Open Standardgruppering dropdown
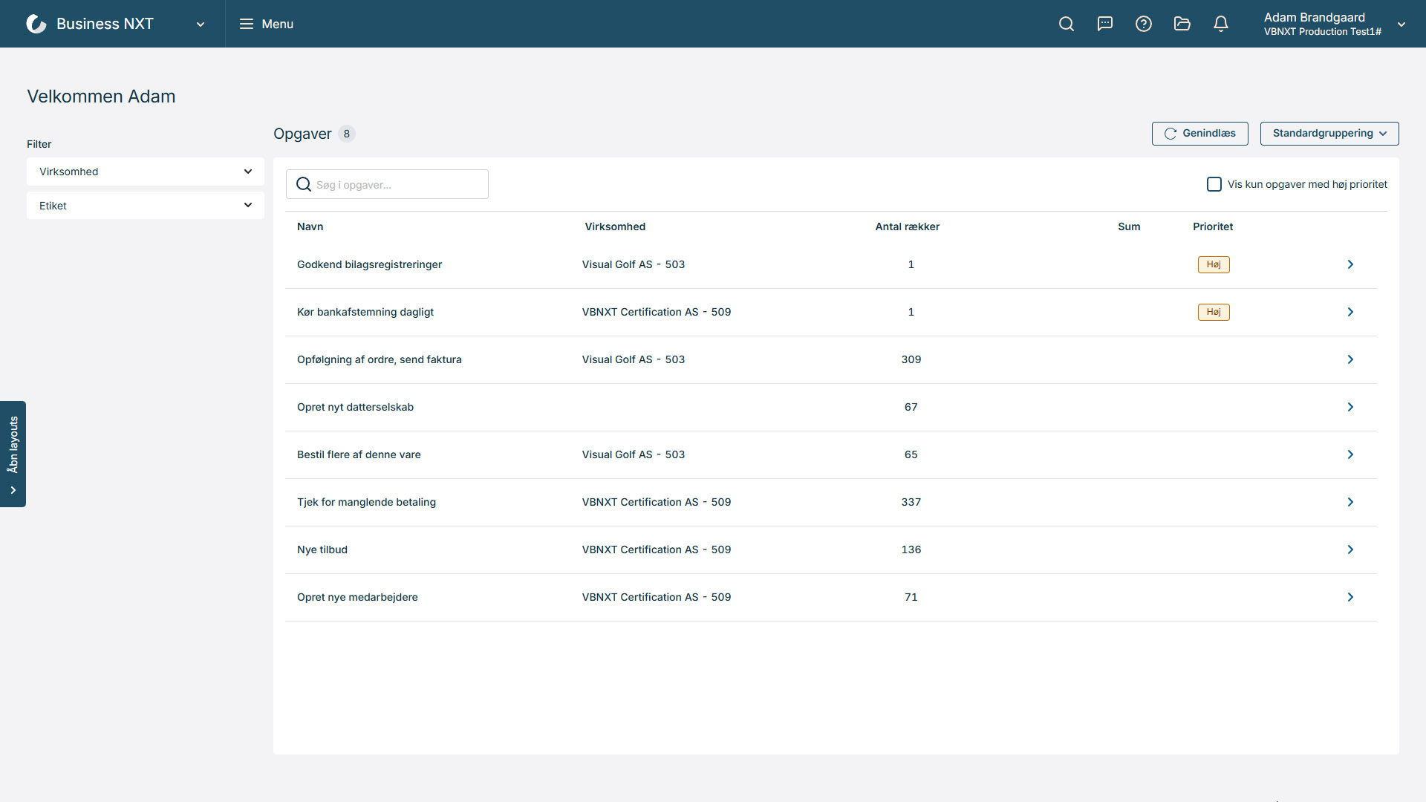Image resolution: width=1426 pixels, height=802 pixels. point(1329,134)
